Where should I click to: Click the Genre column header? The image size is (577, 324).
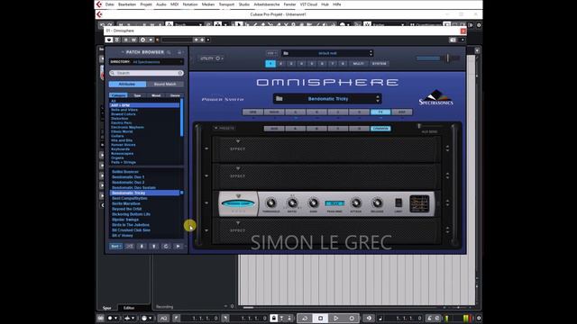tap(175, 95)
